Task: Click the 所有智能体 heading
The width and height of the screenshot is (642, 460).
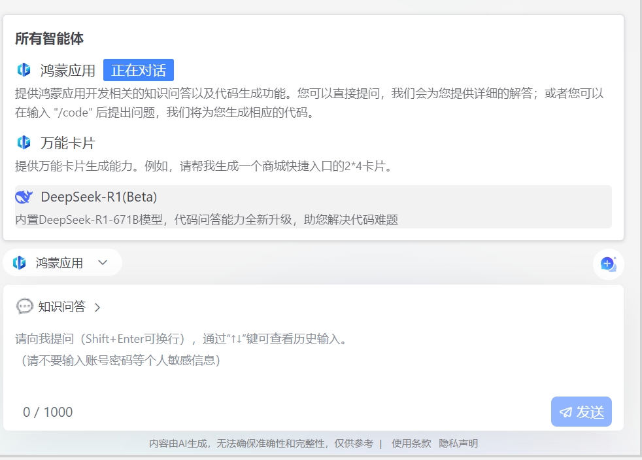Action: (x=50, y=39)
